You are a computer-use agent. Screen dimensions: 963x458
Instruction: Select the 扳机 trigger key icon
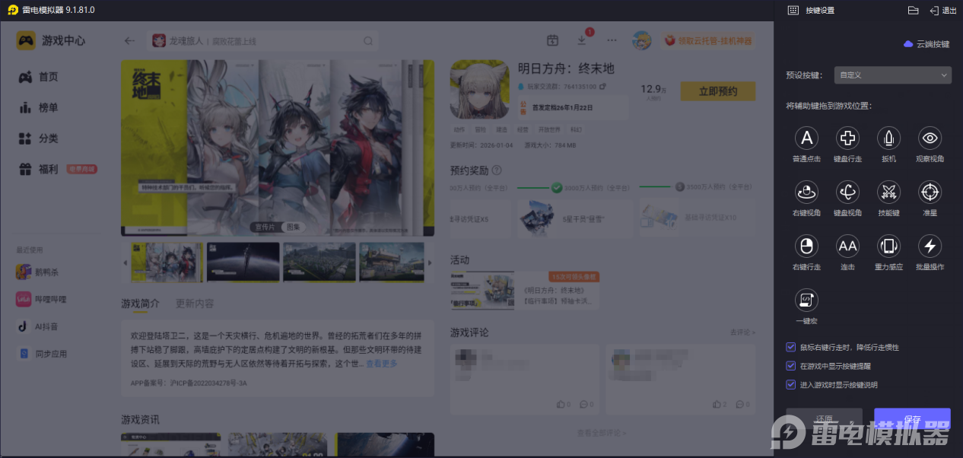click(x=888, y=138)
